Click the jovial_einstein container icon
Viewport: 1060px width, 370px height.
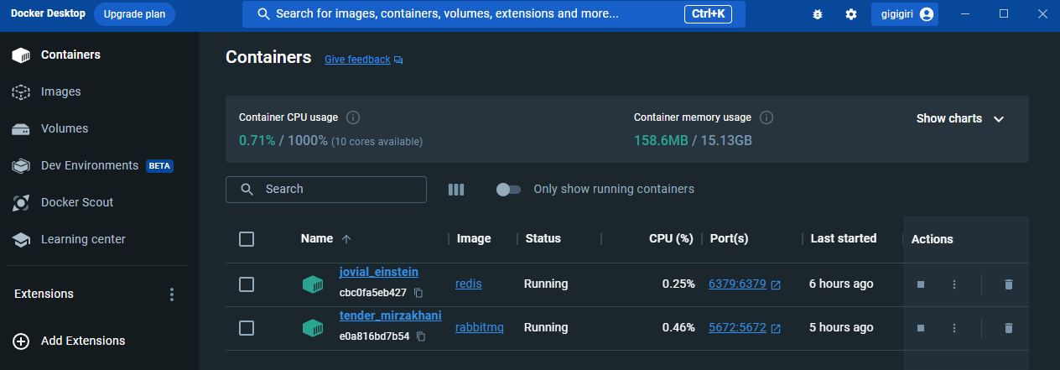313,284
